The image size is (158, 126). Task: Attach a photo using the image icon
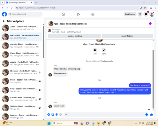coord(53,115)
